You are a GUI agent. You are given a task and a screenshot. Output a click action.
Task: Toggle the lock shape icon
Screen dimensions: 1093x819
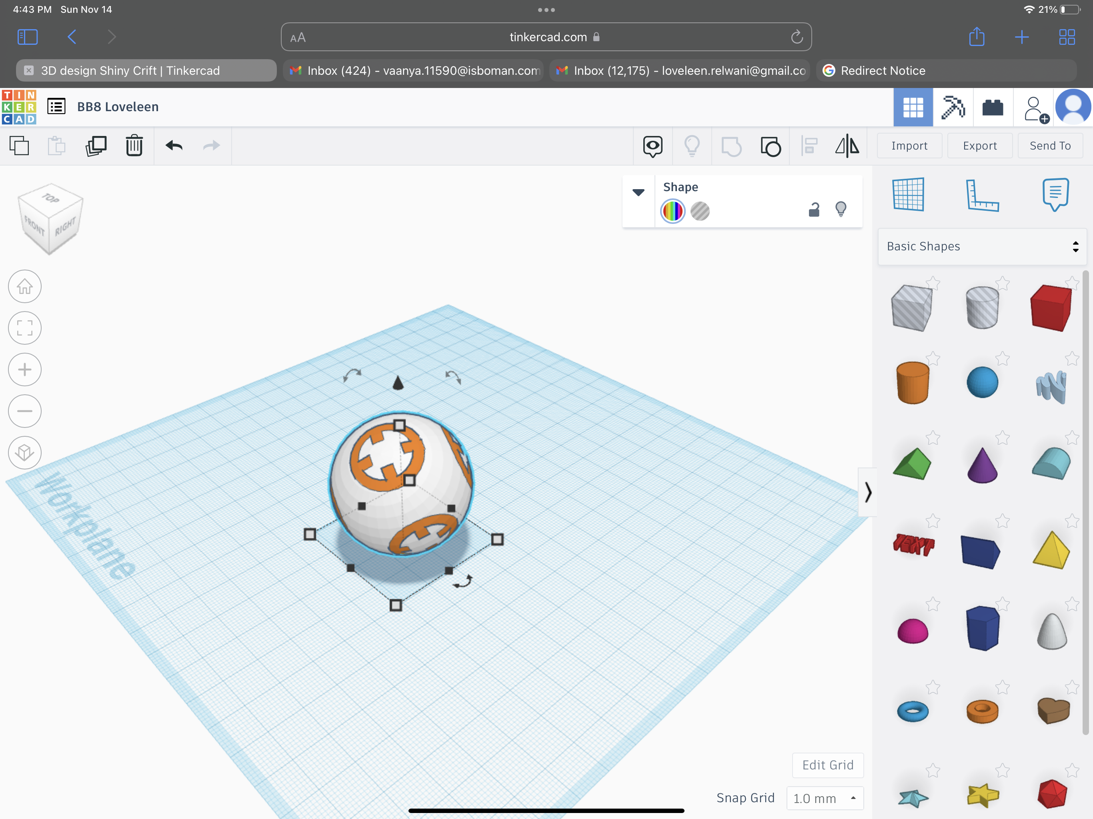pos(813,210)
